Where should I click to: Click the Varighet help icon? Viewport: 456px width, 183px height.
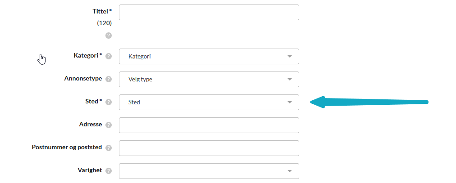click(x=109, y=171)
